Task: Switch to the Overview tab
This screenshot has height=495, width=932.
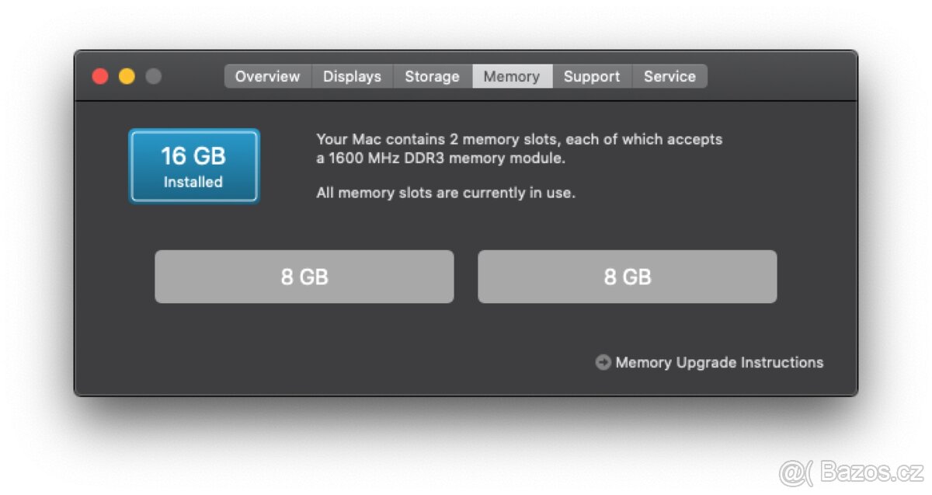Action: 267,75
